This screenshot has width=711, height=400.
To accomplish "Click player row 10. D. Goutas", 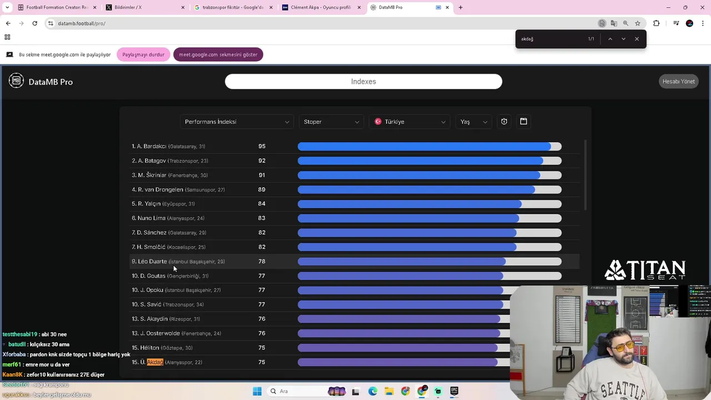I will pyautogui.click(x=355, y=276).
